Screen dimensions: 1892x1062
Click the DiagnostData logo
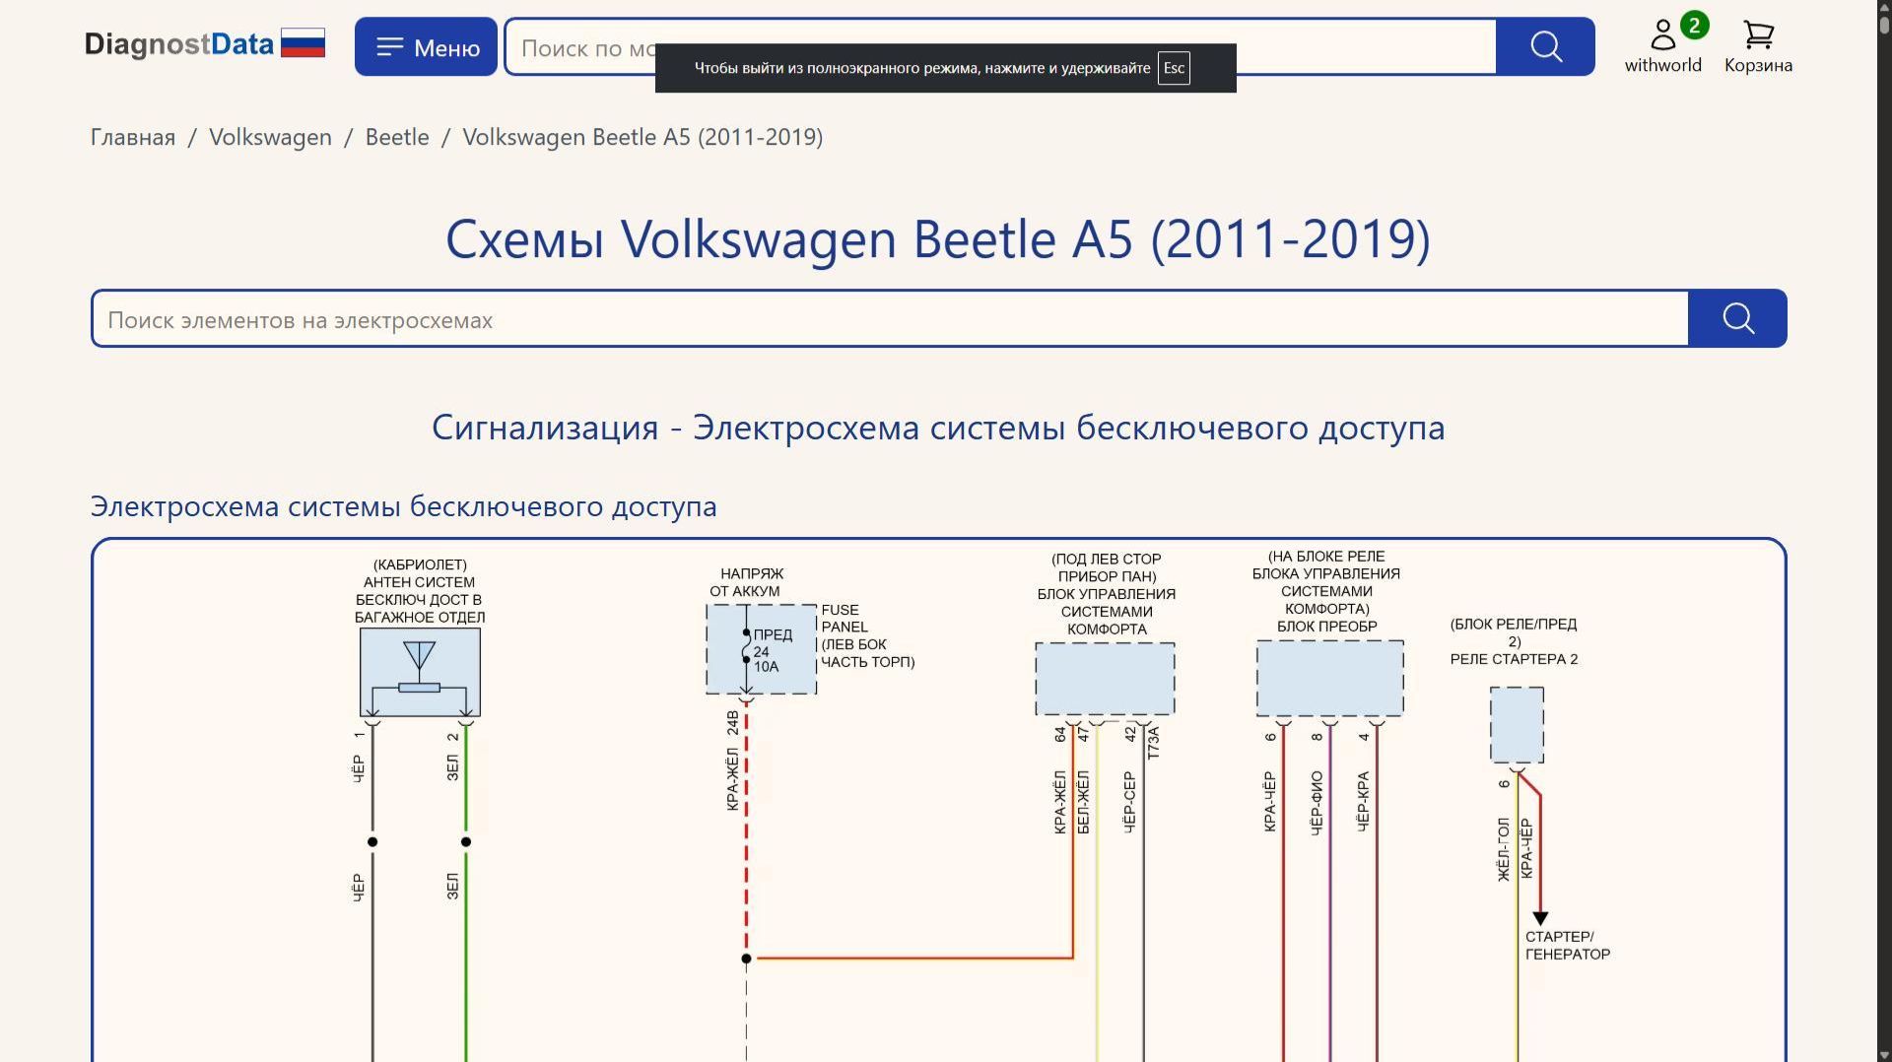click(179, 43)
